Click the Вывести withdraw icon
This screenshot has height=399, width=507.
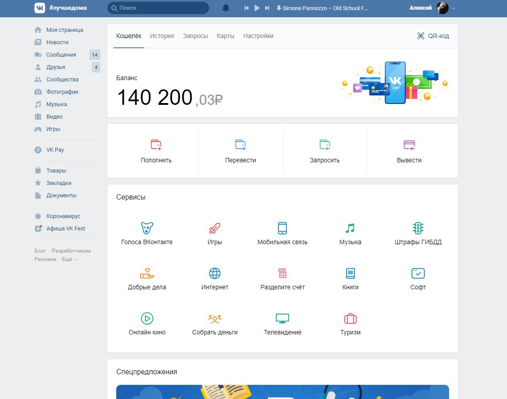point(409,144)
